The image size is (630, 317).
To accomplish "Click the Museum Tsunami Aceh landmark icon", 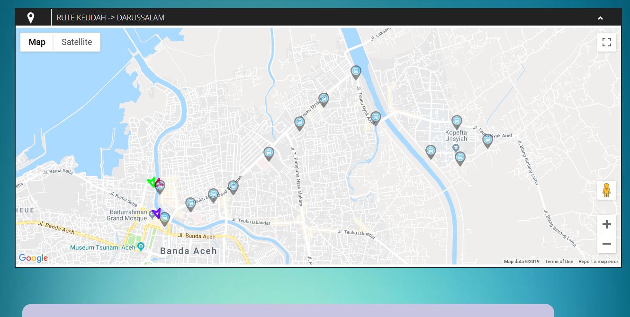I will (x=141, y=247).
